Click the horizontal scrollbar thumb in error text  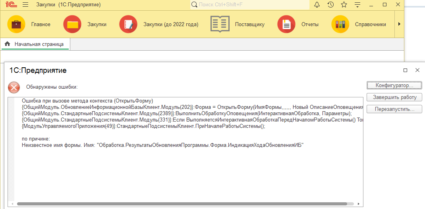[182, 204]
